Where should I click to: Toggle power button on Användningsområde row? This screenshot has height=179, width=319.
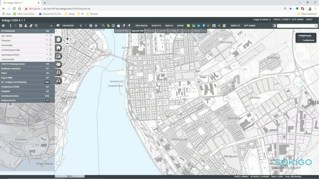(x=51, y=50)
